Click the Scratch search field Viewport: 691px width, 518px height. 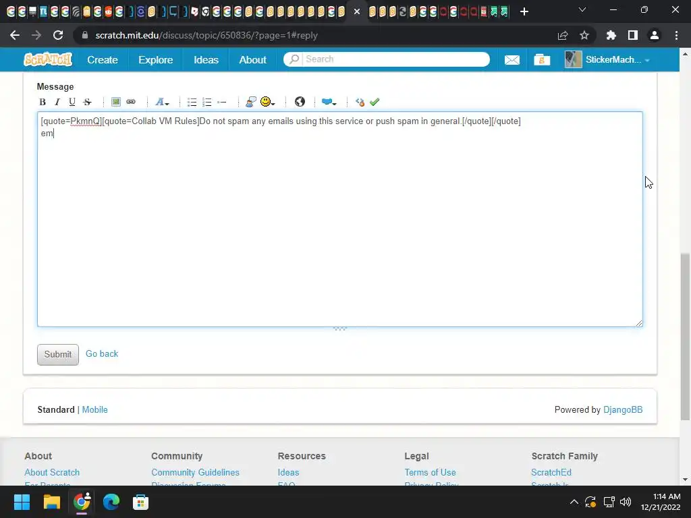(x=387, y=59)
